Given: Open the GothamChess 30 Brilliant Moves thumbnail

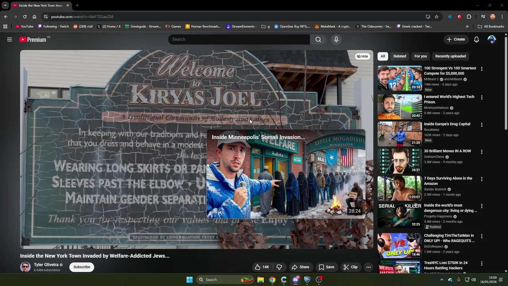Looking at the screenshot, I should pyautogui.click(x=400, y=161).
